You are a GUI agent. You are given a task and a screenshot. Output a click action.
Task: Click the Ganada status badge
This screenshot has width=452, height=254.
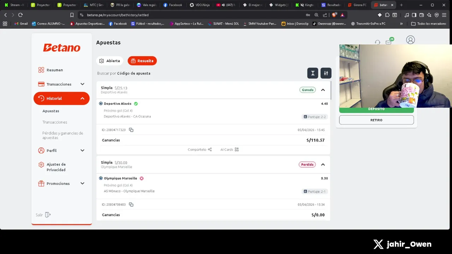[x=308, y=90]
